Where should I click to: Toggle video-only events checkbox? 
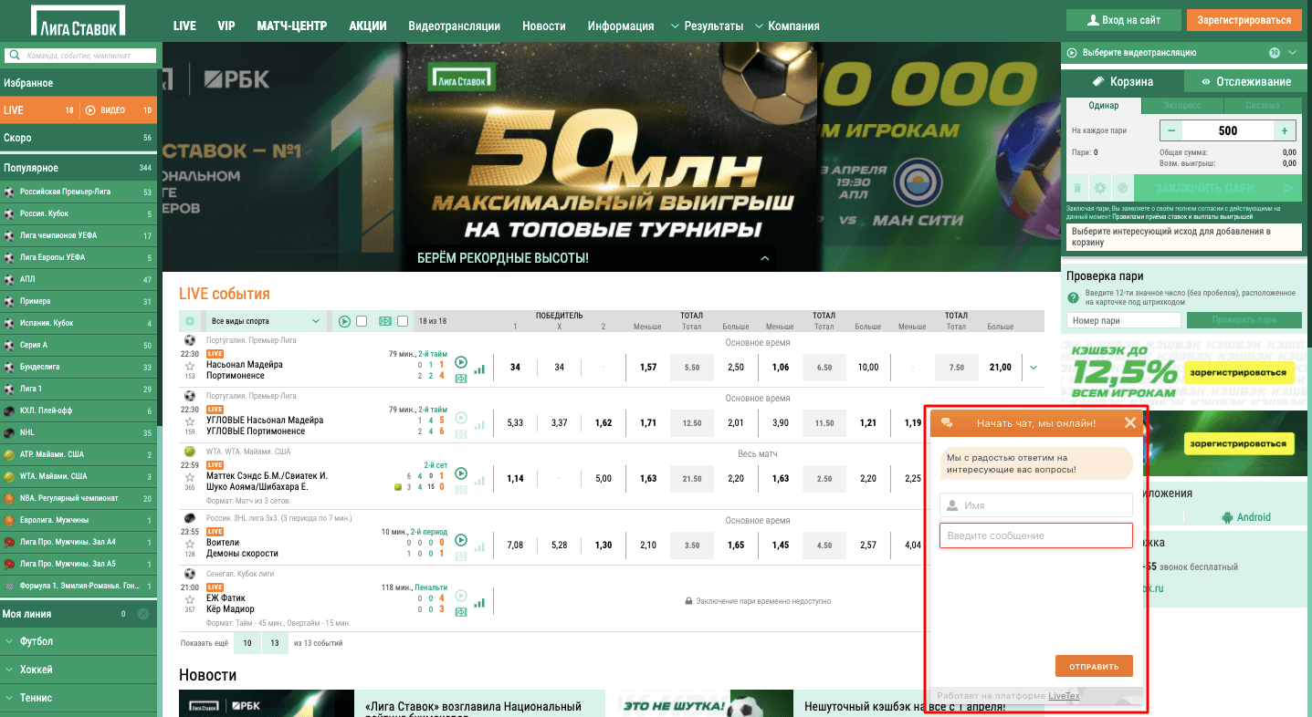pos(362,321)
